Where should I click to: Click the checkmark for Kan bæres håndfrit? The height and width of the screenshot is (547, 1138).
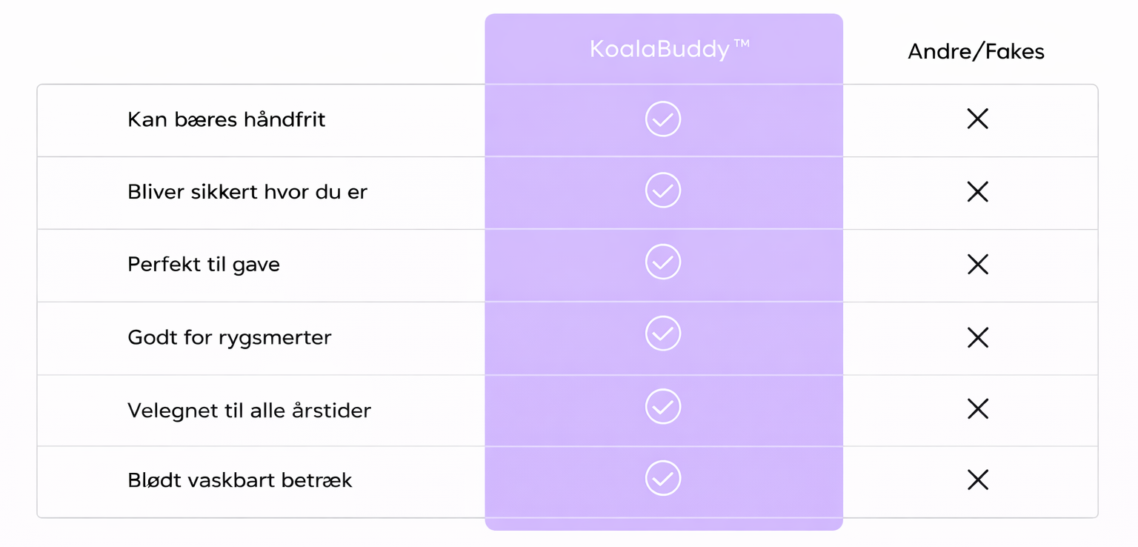pos(663,119)
